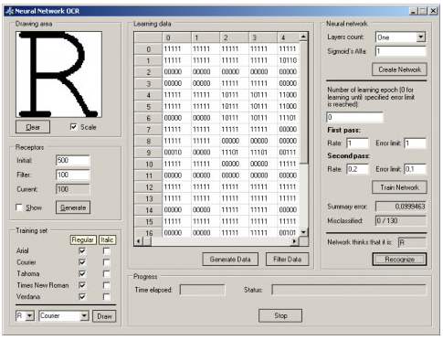Viewport: 443px width, 340px height.
Task: Check Arial Italic checkbox
Action: click(x=106, y=250)
